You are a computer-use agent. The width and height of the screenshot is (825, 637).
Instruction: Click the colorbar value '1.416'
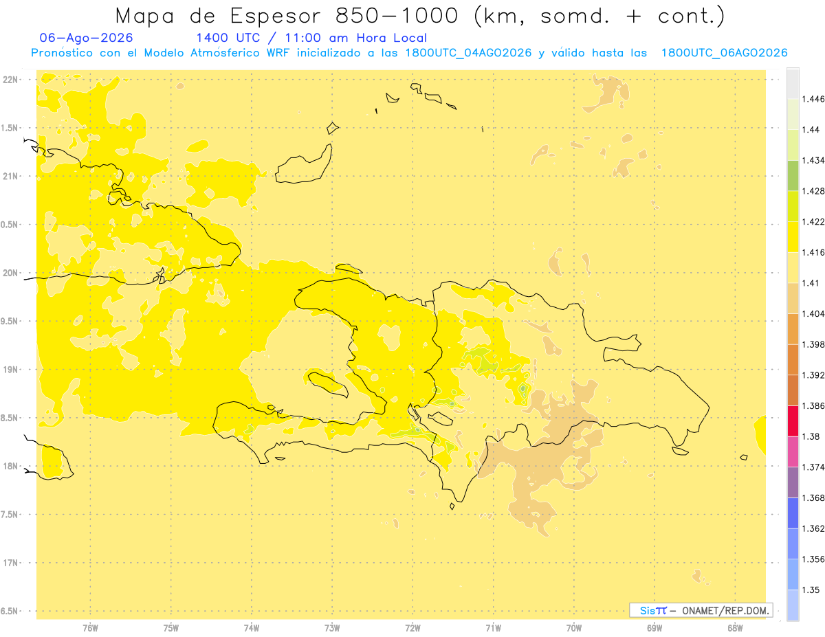pyautogui.click(x=814, y=252)
